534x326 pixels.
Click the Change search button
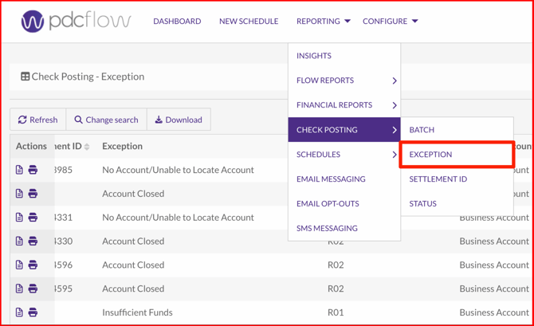[106, 120]
